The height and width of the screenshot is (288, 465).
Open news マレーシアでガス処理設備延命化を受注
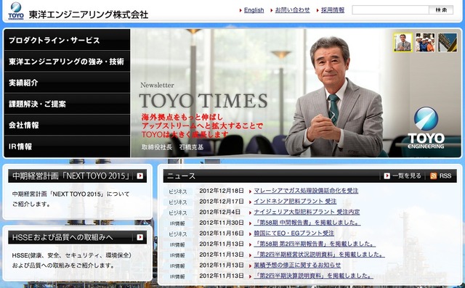coord(306,191)
